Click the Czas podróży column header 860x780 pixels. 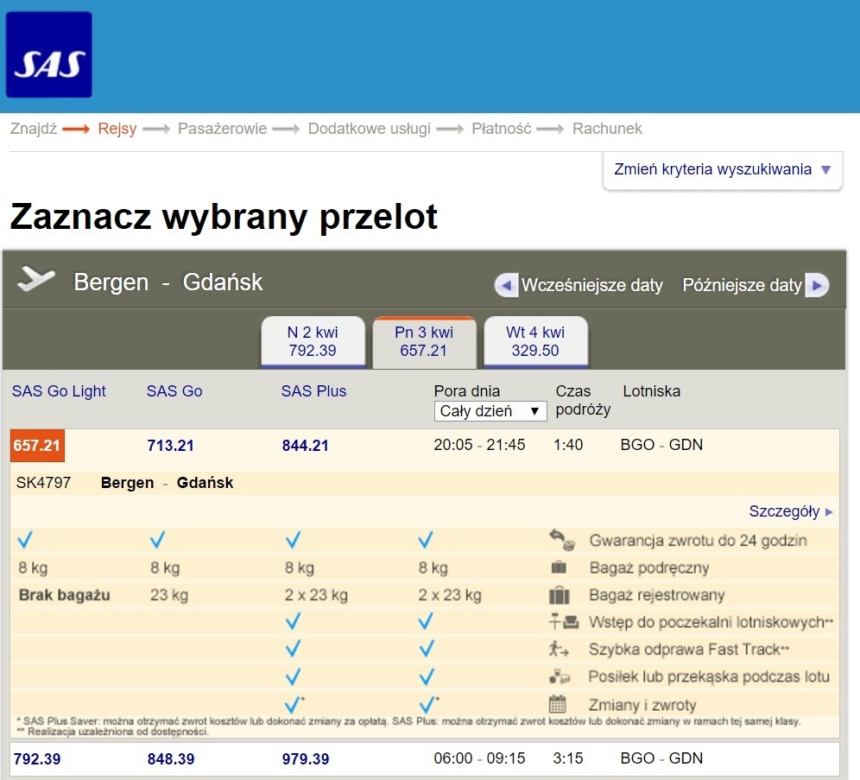(x=583, y=401)
